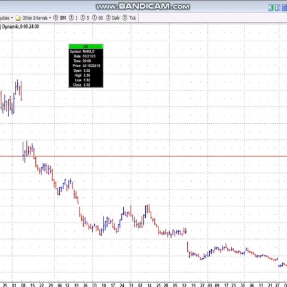This screenshot has width=287, height=287.
Task: Open the Other Intervals menu label
Action: 35,18
